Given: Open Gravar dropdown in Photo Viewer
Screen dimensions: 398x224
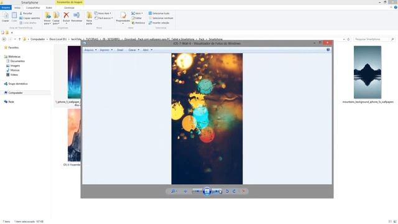Looking at the screenshot, I should pyautogui.click(x=134, y=50).
